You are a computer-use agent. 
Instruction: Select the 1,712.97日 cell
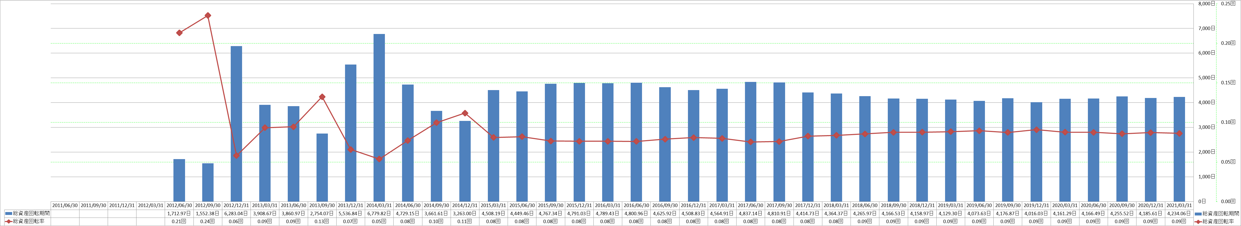pyautogui.click(x=179, y=213)
